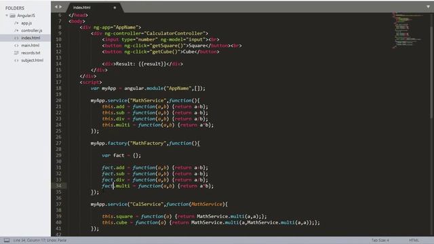Click this.square on line 39

tap(117, 216)
